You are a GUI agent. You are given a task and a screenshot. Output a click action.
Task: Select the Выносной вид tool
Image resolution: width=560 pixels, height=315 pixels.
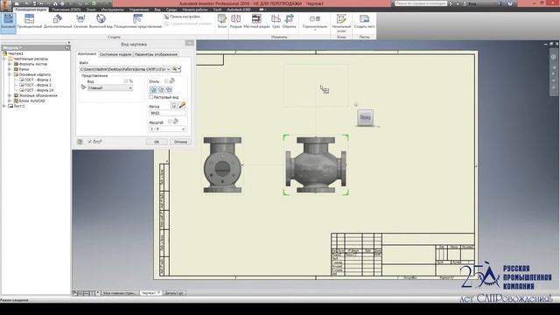point(101,21)
